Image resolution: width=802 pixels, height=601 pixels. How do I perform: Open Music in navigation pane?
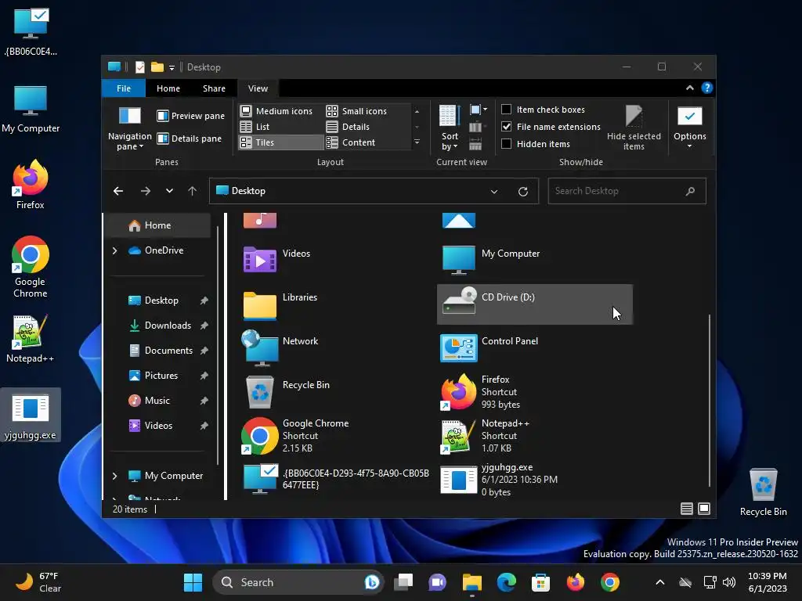click(158, 401)
